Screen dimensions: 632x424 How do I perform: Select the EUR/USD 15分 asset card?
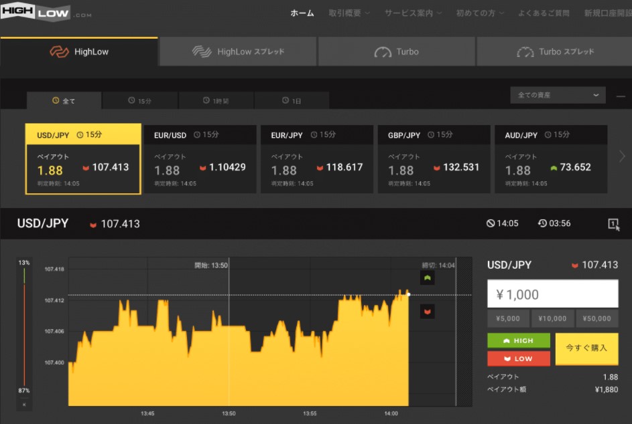(200, 159)
